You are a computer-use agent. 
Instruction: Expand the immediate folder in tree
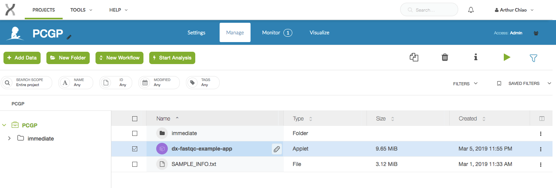tap(9, 138)
